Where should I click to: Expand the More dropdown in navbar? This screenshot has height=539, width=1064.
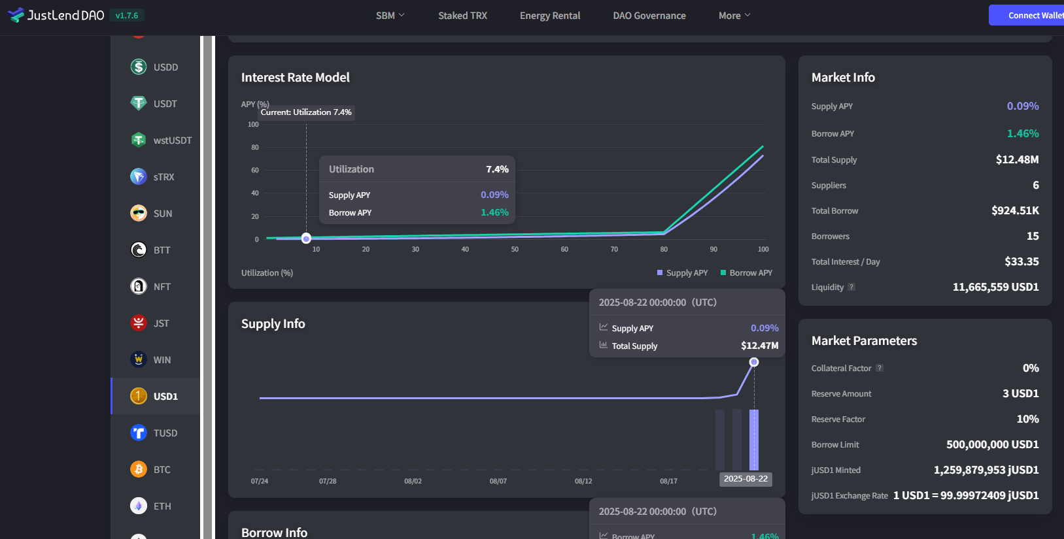click(734, 15)
